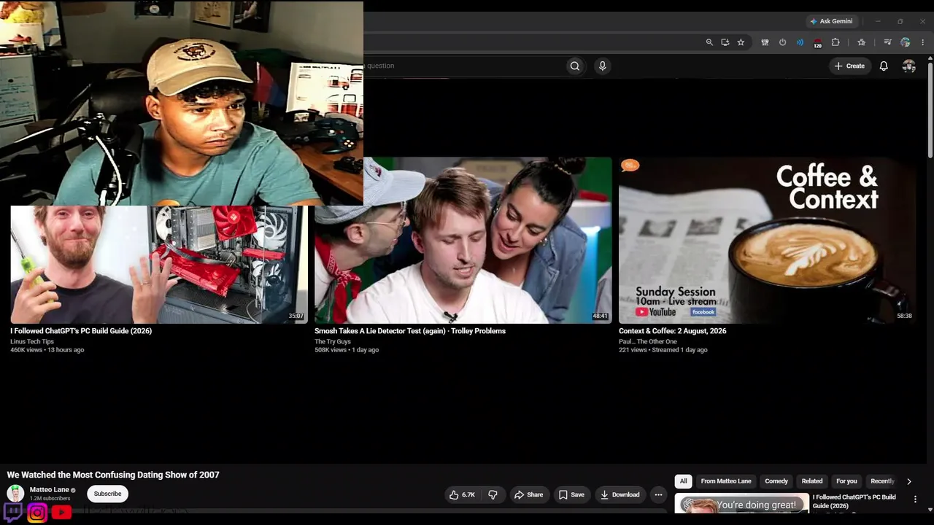Click the power button extension icon
The width and height of the screenshot is (934, 525).
[782, 42]
